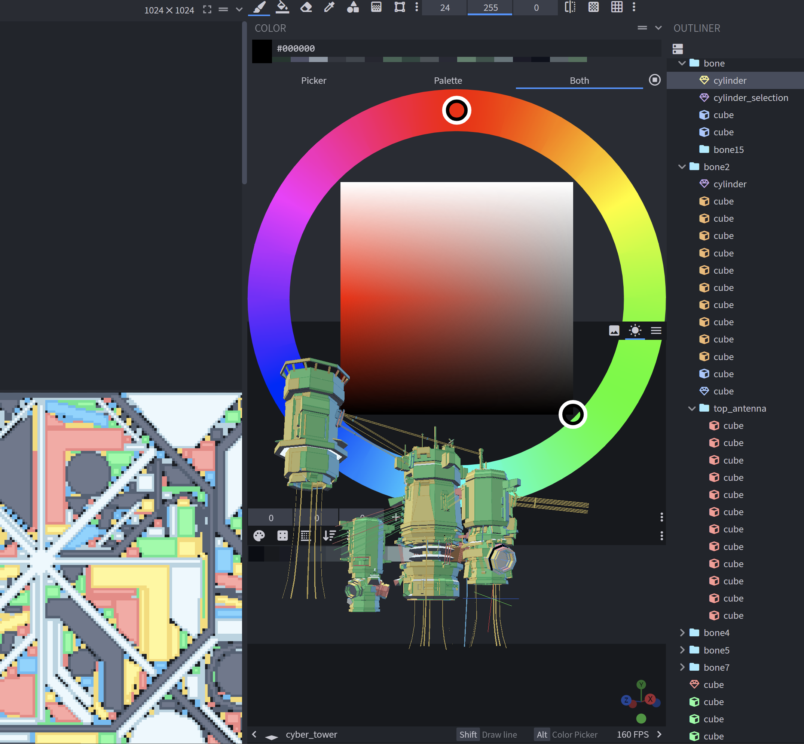Select the Paint Brush tool
Image resolution: width=804 pixels, height=744 pixels.
pyautogui.click(x=259, y=7)
